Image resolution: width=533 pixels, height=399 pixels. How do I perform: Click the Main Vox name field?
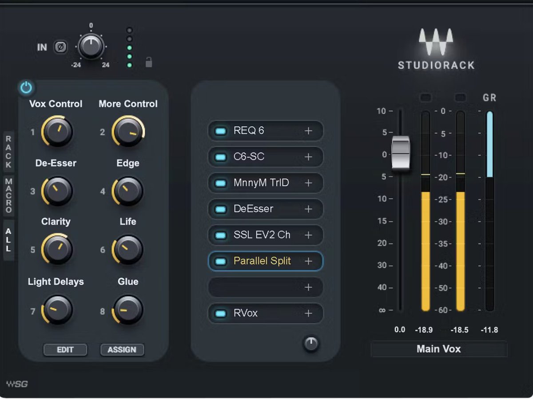(x=439, y=349)
